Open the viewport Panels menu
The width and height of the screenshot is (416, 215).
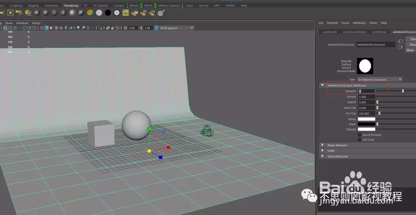coord(36,23)
